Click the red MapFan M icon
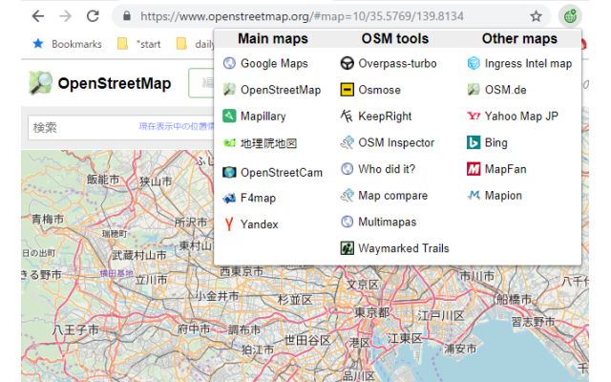This screenshot has width=611, height=382. [x=474, y=169]
